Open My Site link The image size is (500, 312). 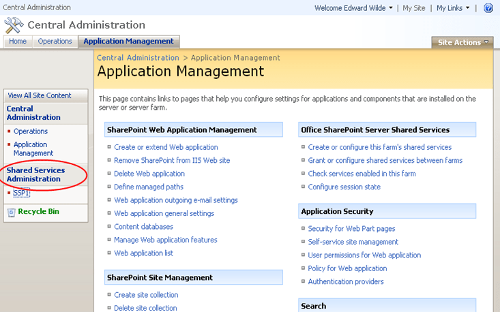(x=413, y=8)
